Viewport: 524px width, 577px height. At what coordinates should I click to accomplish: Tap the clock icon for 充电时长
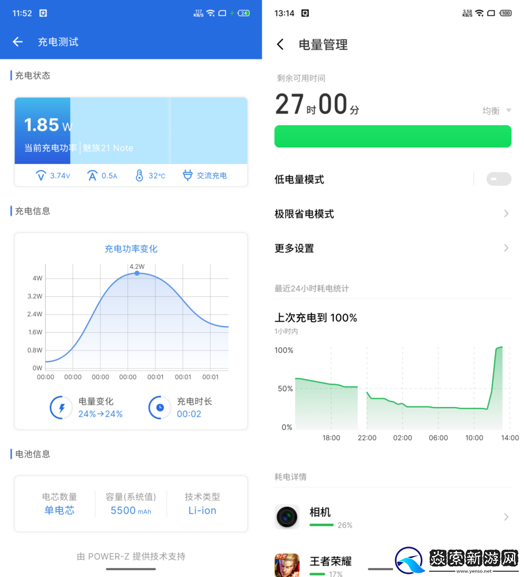coord(159,408)
